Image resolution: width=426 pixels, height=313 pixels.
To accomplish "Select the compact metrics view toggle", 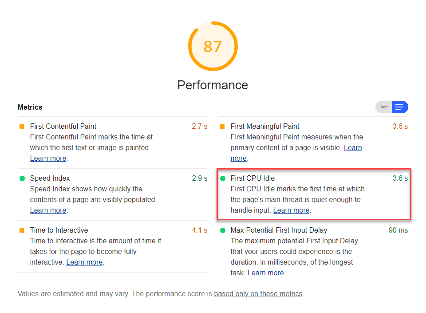I will pos(384,107).
